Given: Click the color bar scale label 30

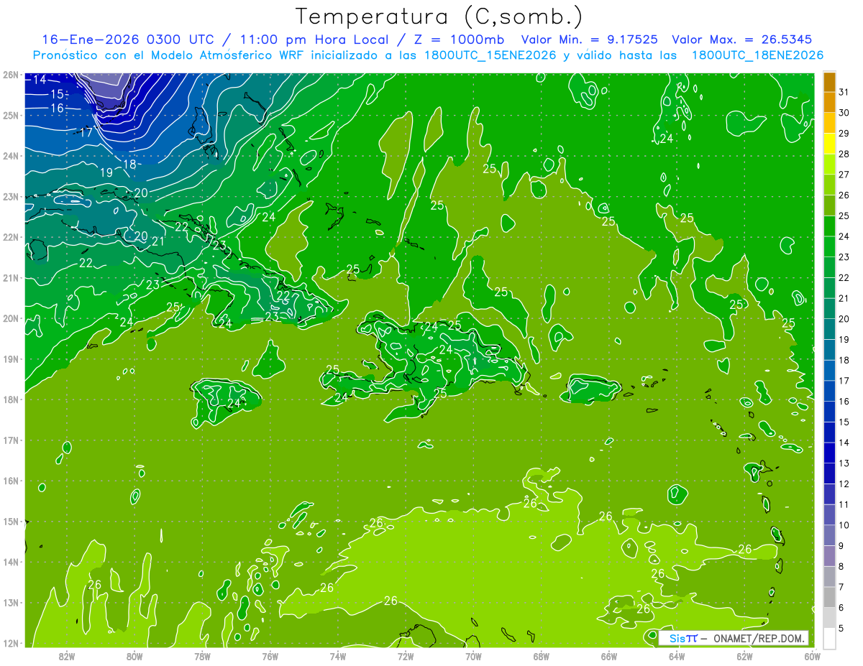Looking at the screenshot, I should click(844, 113).
